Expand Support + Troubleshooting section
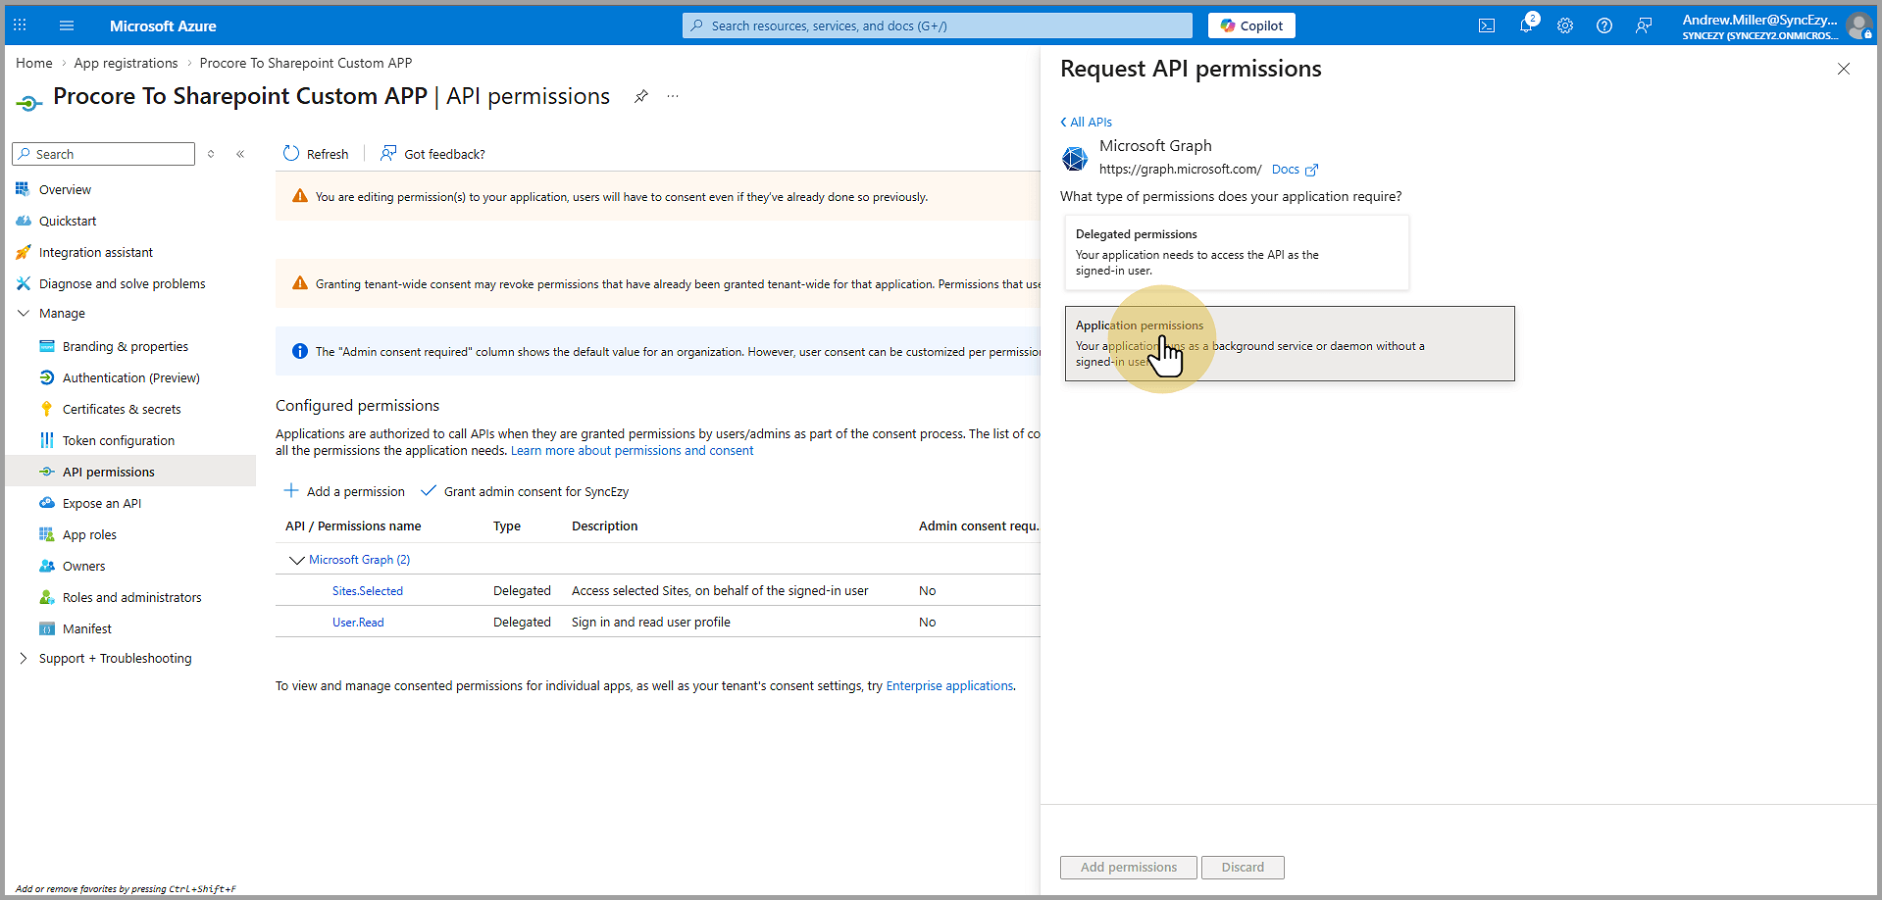 24,659
